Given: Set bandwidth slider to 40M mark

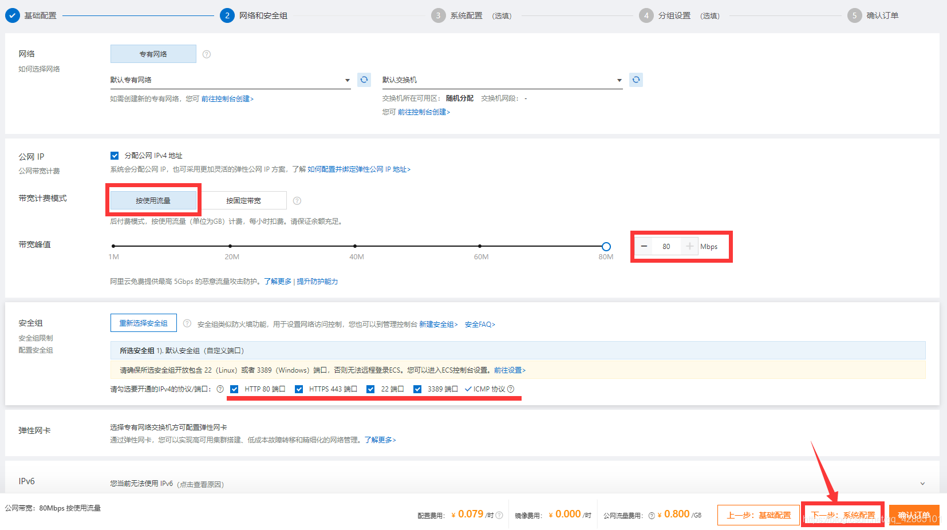Looking at the screenshot, I should 355,246.
